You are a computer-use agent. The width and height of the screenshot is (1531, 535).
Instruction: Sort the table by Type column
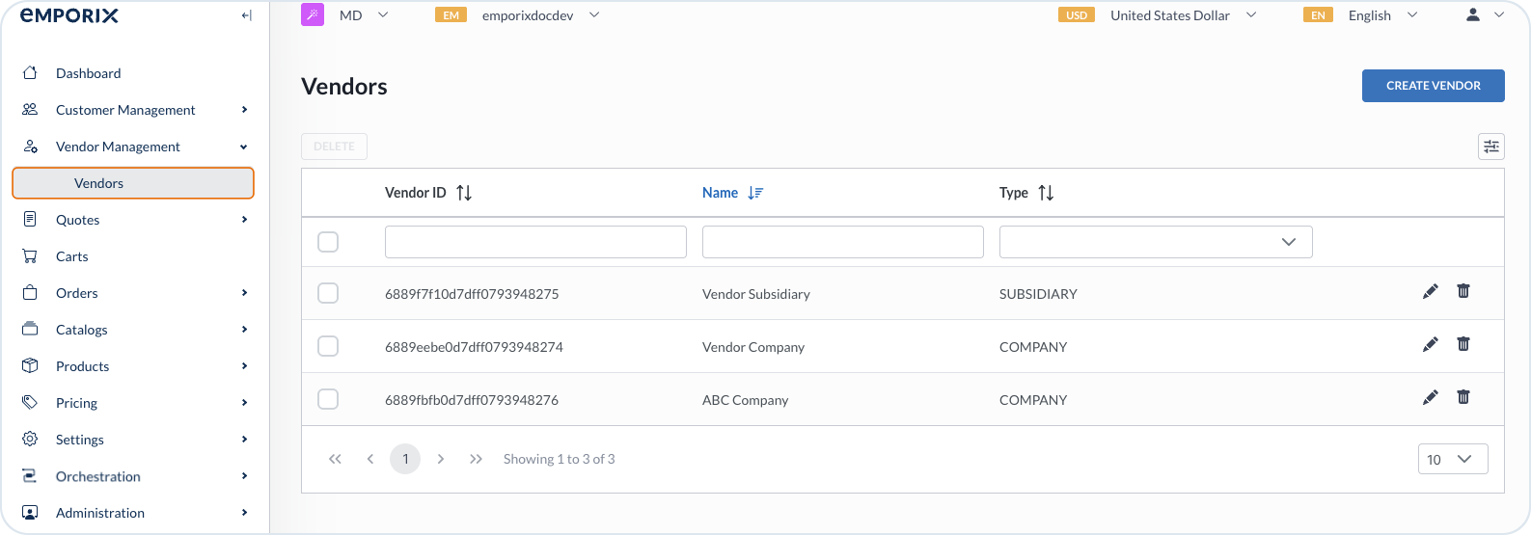[1046, 193]
